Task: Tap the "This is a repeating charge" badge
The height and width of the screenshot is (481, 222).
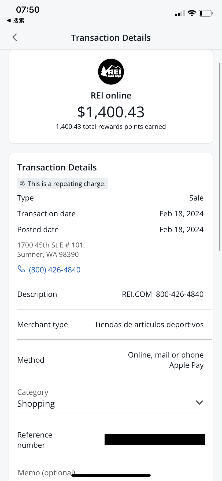Action: (63, 184)
